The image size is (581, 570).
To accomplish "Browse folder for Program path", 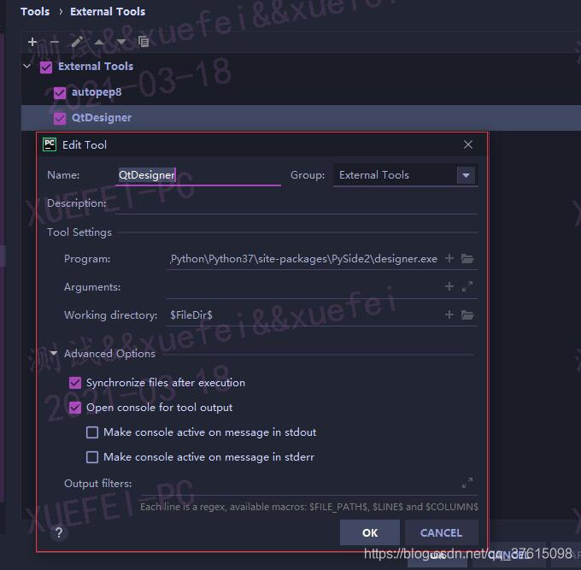I will [467, 258].
